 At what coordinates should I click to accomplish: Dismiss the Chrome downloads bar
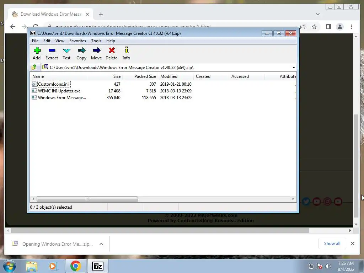352,243
